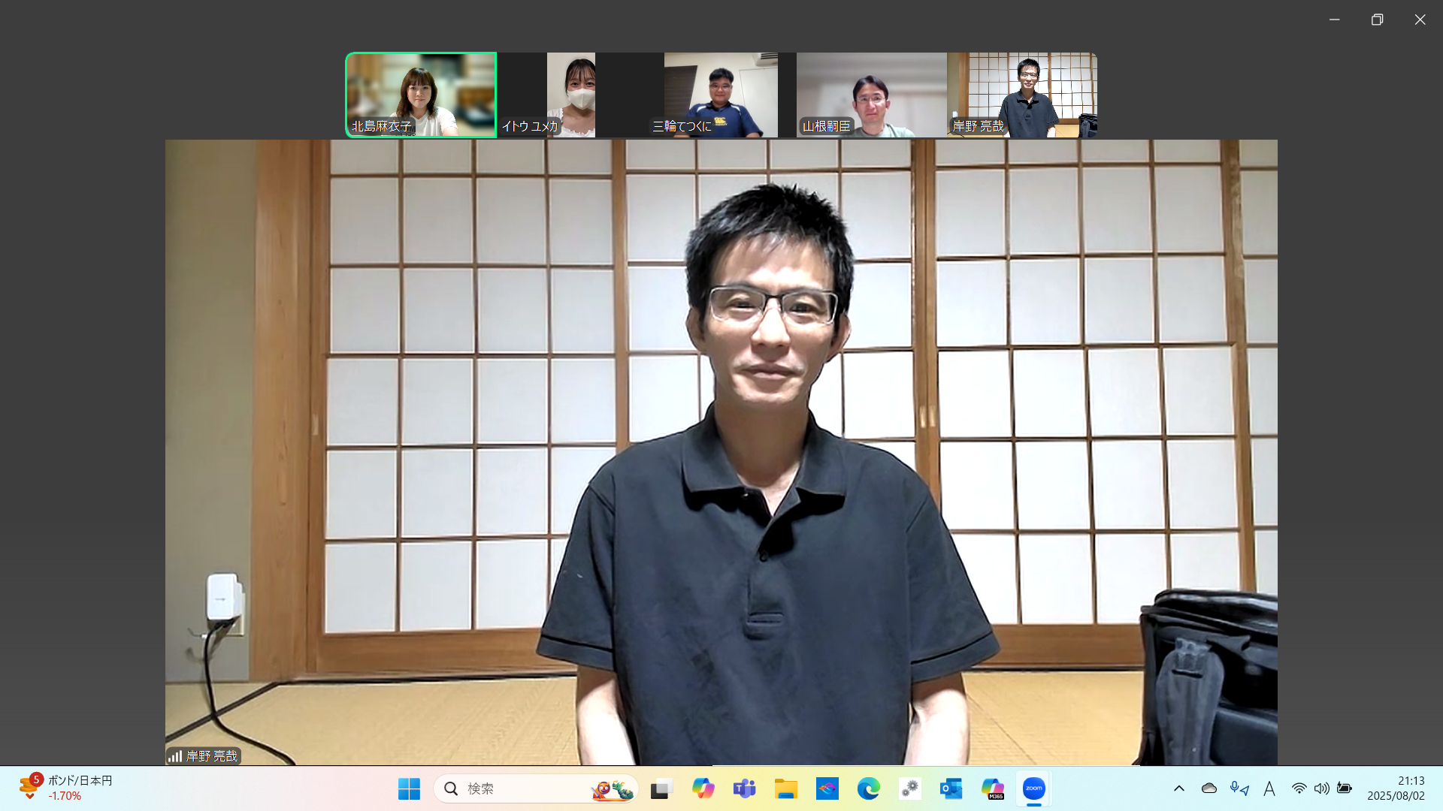
Task: Select 岸野 亮哉's small video thumbnail
Action: [1022, 95]
